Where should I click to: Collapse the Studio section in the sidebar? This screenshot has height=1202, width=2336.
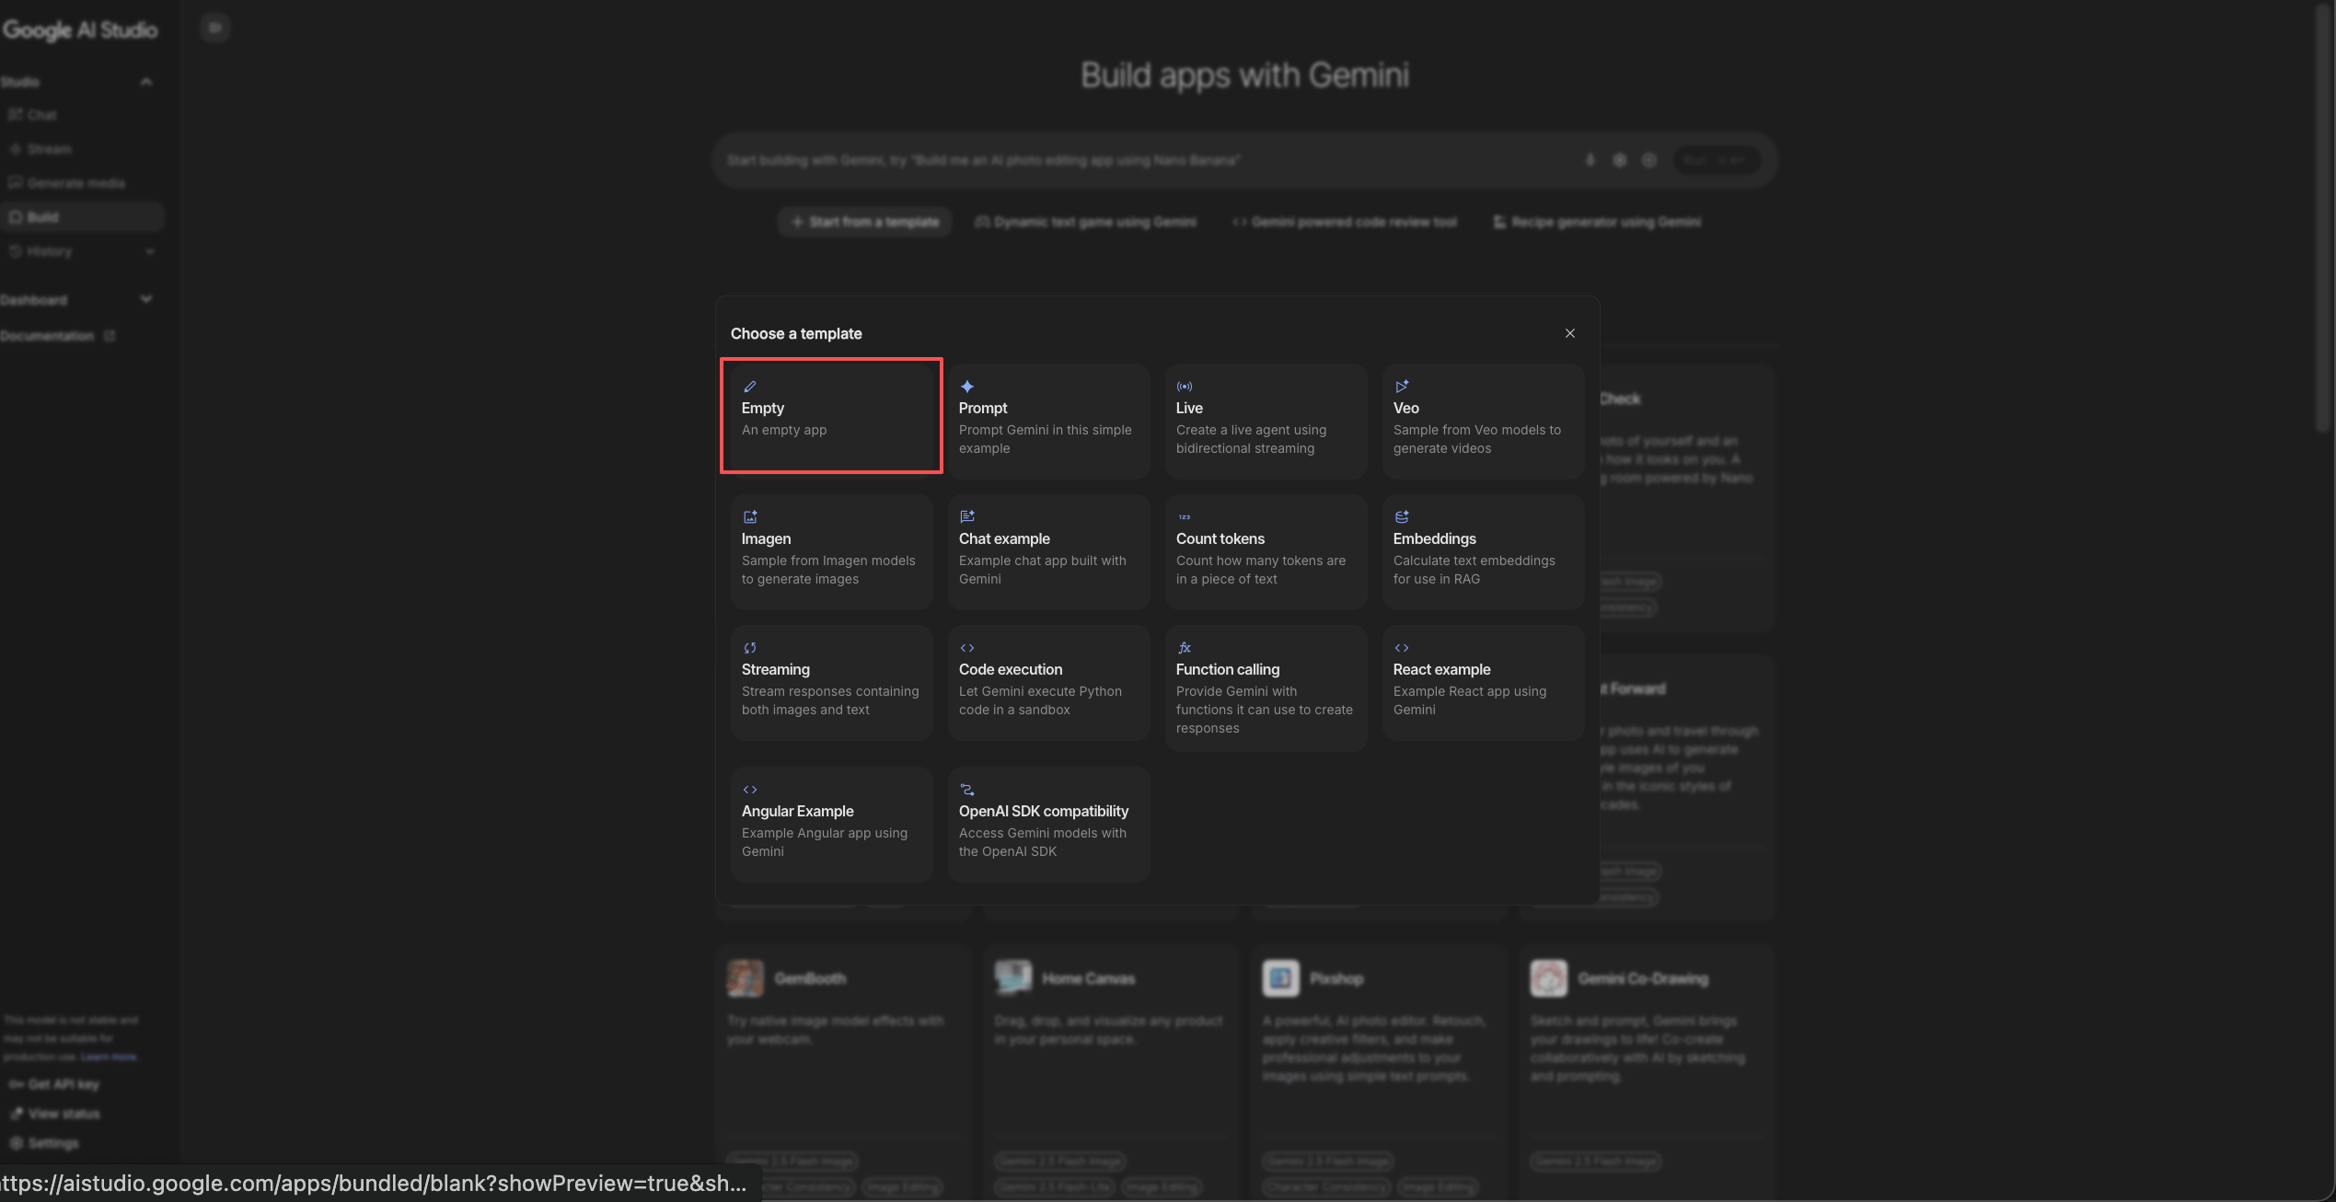coord(145,82)
